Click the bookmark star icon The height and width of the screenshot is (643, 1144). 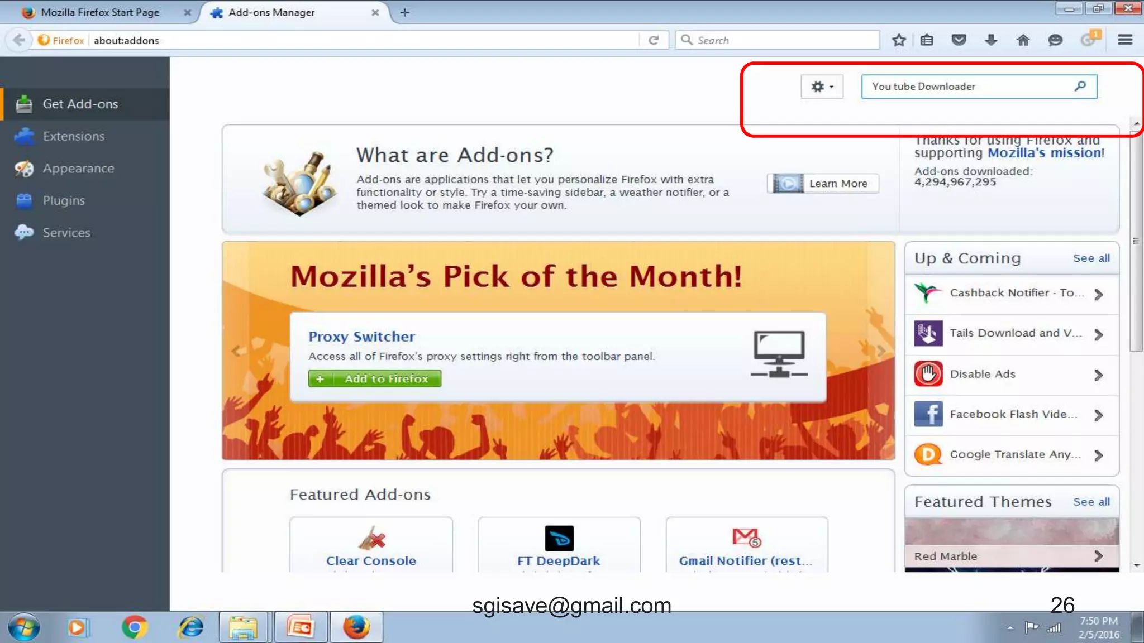coord(898,40)
